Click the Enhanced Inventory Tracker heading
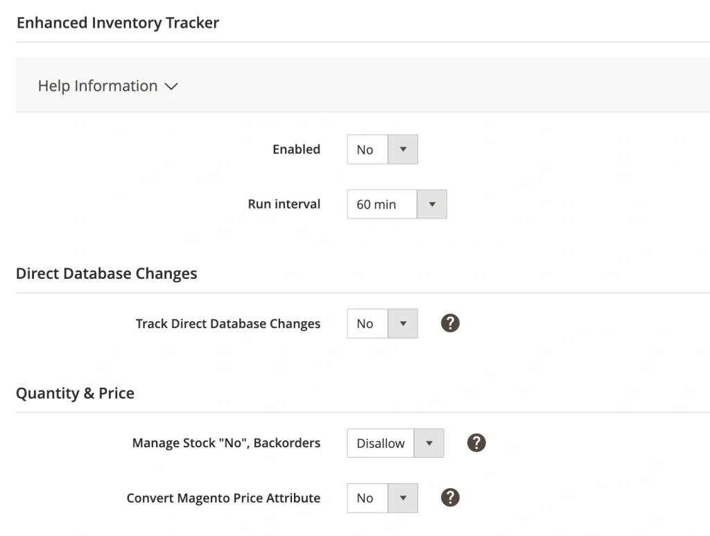 [x=117, y=23]
